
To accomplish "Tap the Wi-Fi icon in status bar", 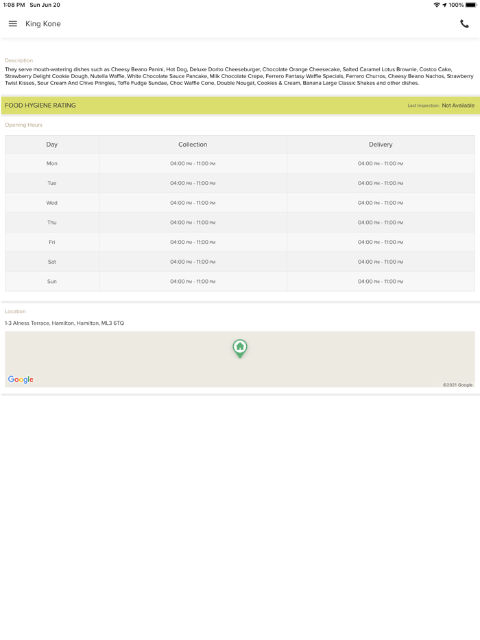I will pyautogui.click(x=437, y=5).
